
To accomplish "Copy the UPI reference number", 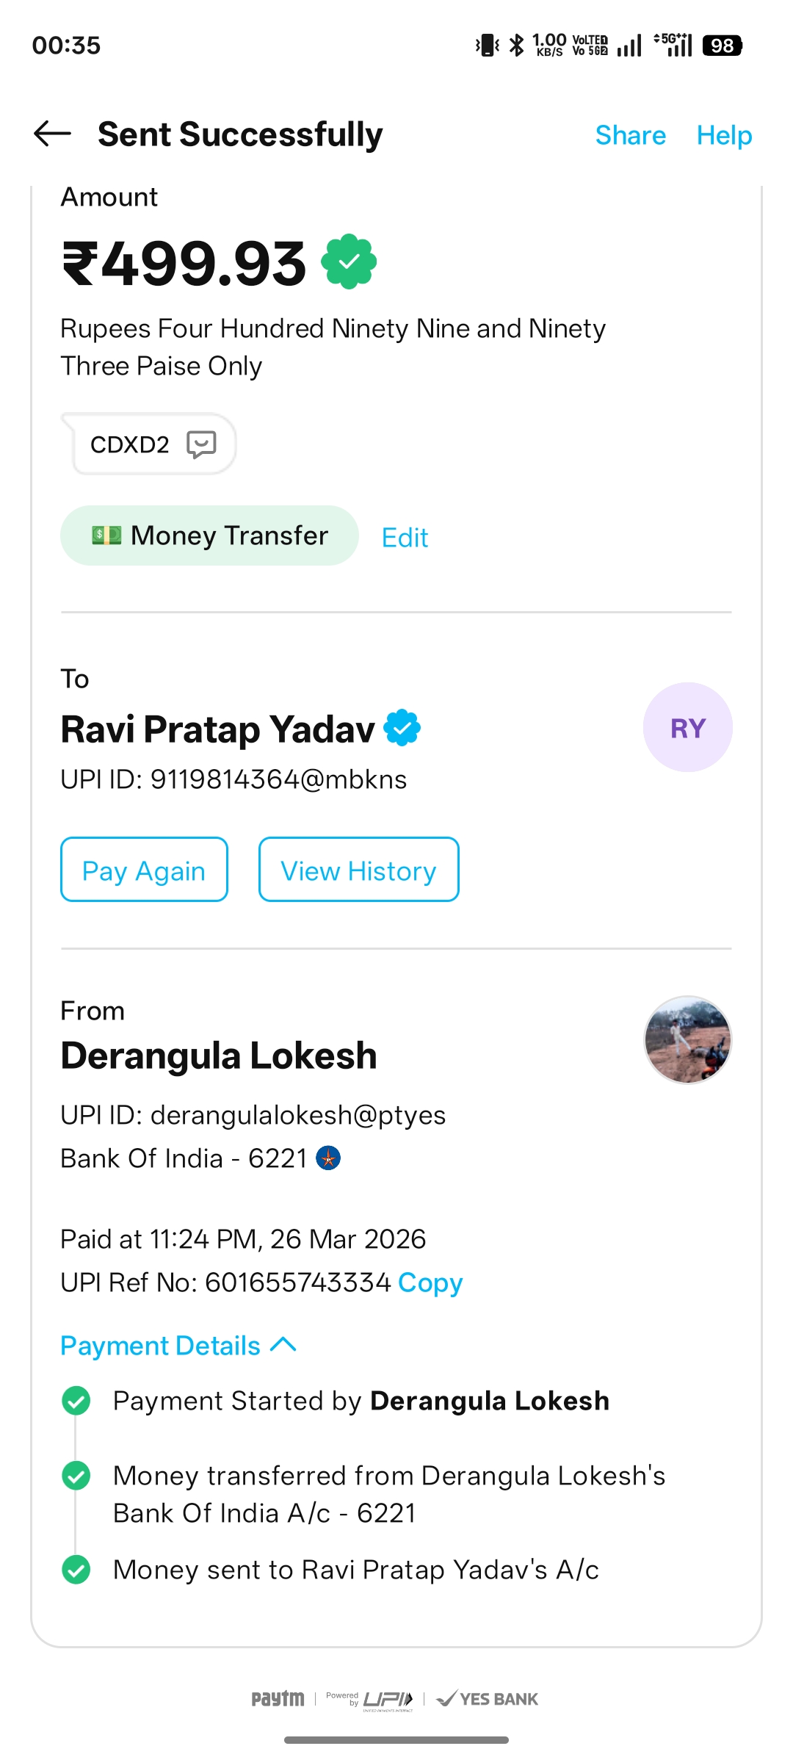I will tap(430, 1283).
